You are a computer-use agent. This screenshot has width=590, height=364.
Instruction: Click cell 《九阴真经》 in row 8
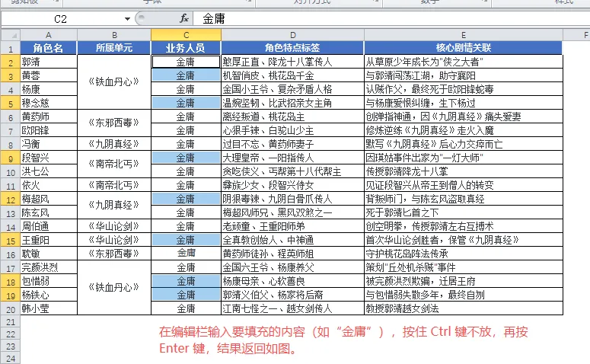[x=114, y=144]
